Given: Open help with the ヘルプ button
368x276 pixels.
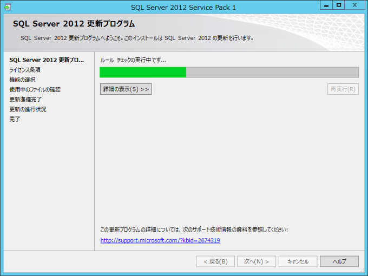Looking at the screenshot, I should point(339,261).
